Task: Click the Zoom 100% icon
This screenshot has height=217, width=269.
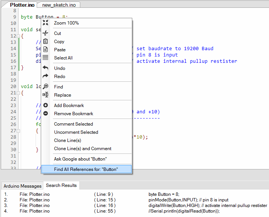Action: (46, 23)
